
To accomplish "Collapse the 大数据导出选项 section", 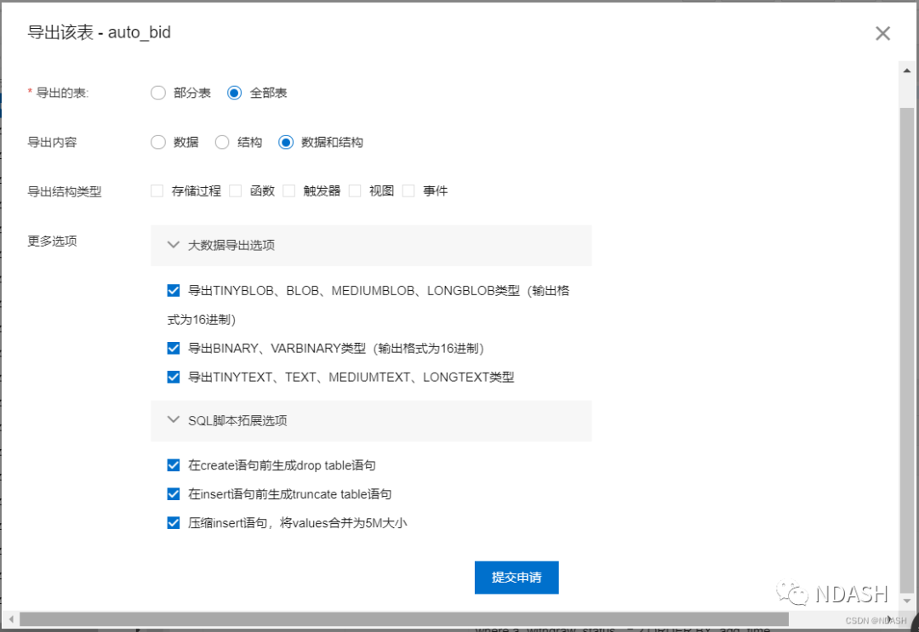I will coord(173,244).
